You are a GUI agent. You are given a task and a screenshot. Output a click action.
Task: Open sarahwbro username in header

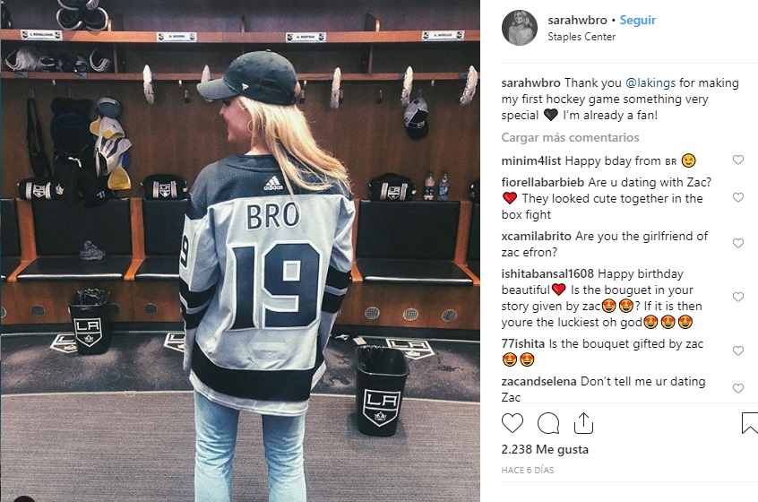[x=577, y=20]
